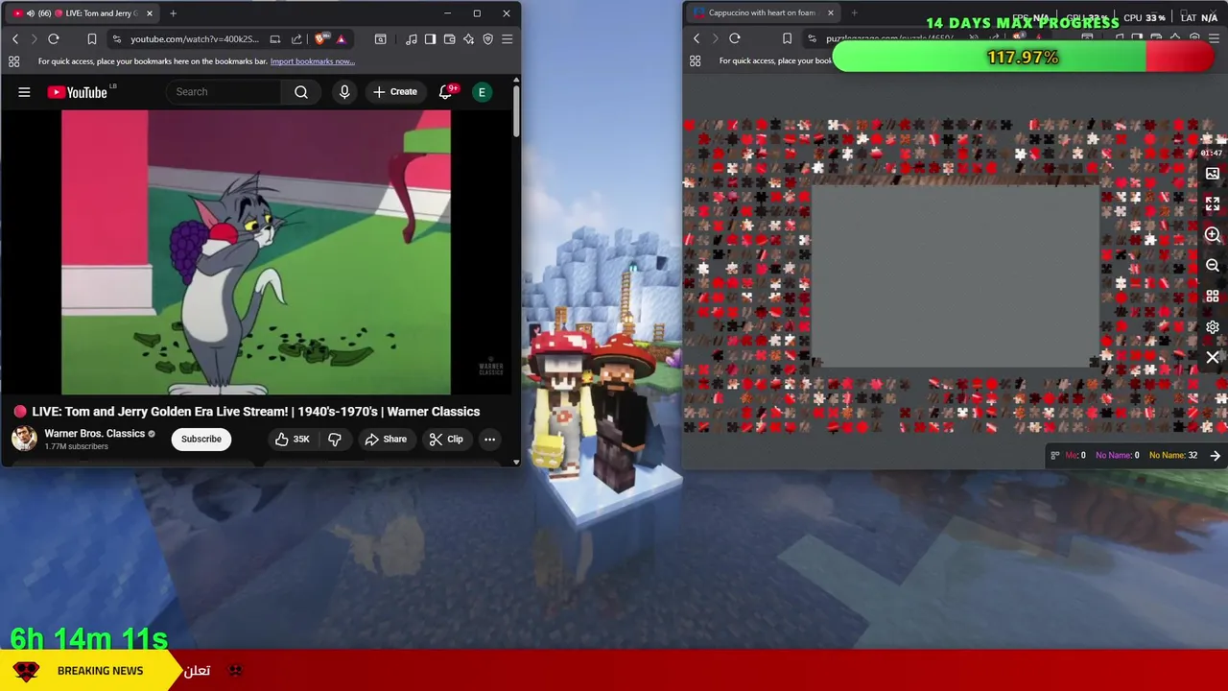Viewport: 1228px width, 691px height.
Task: Open apps grid icon in puzzle window bookmarks bar
Action: (696, 60)
